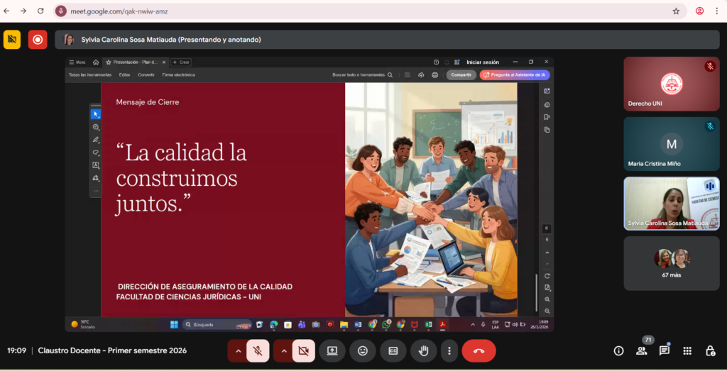
Task: Click Sylvia Carolina Sosa Matiauda video tile
Action: point(671,203)
